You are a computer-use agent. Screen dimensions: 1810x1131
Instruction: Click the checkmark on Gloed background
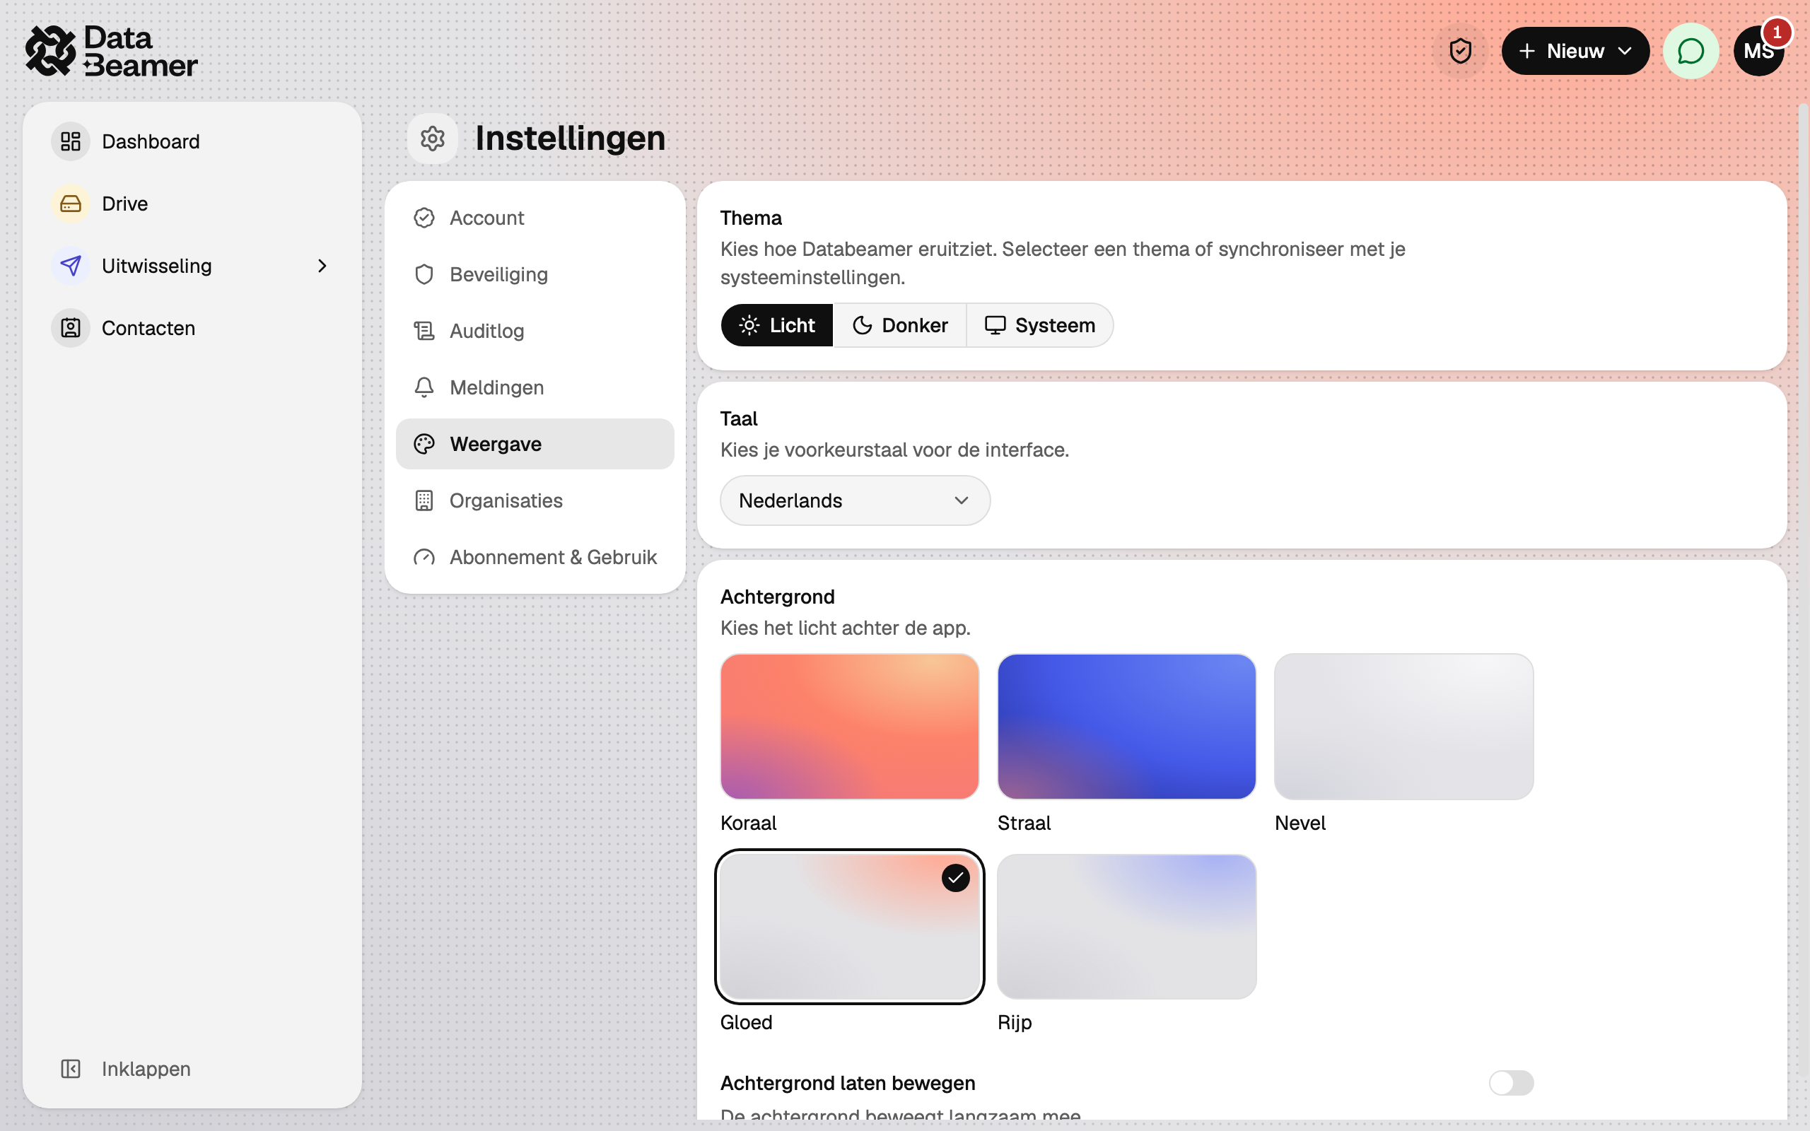pyautogui.click(x=955, y=878)
